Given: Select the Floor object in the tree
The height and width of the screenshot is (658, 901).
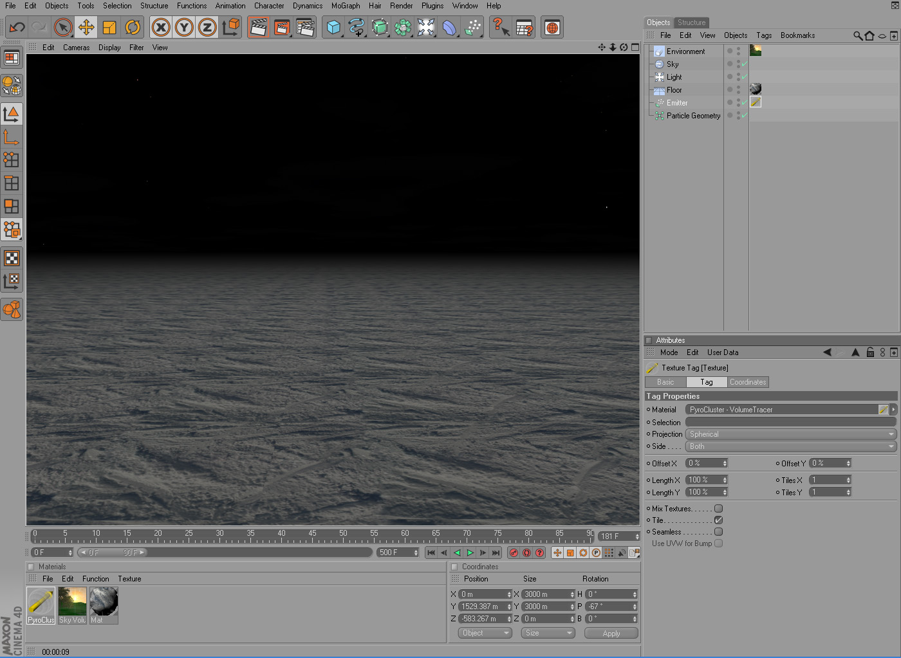Looking at the screenshot, I should [x=674, y=90].
